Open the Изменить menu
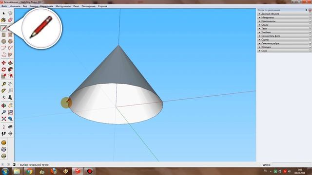The height and width of the screenshot is (175, 312). [15, 6]
